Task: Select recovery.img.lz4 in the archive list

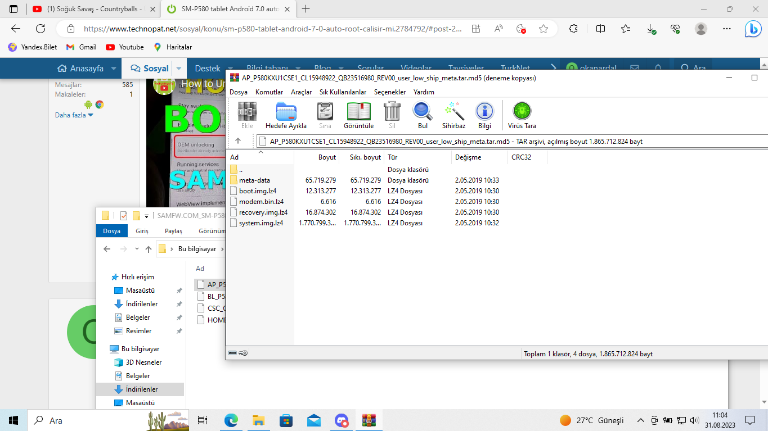Action: 263,212
